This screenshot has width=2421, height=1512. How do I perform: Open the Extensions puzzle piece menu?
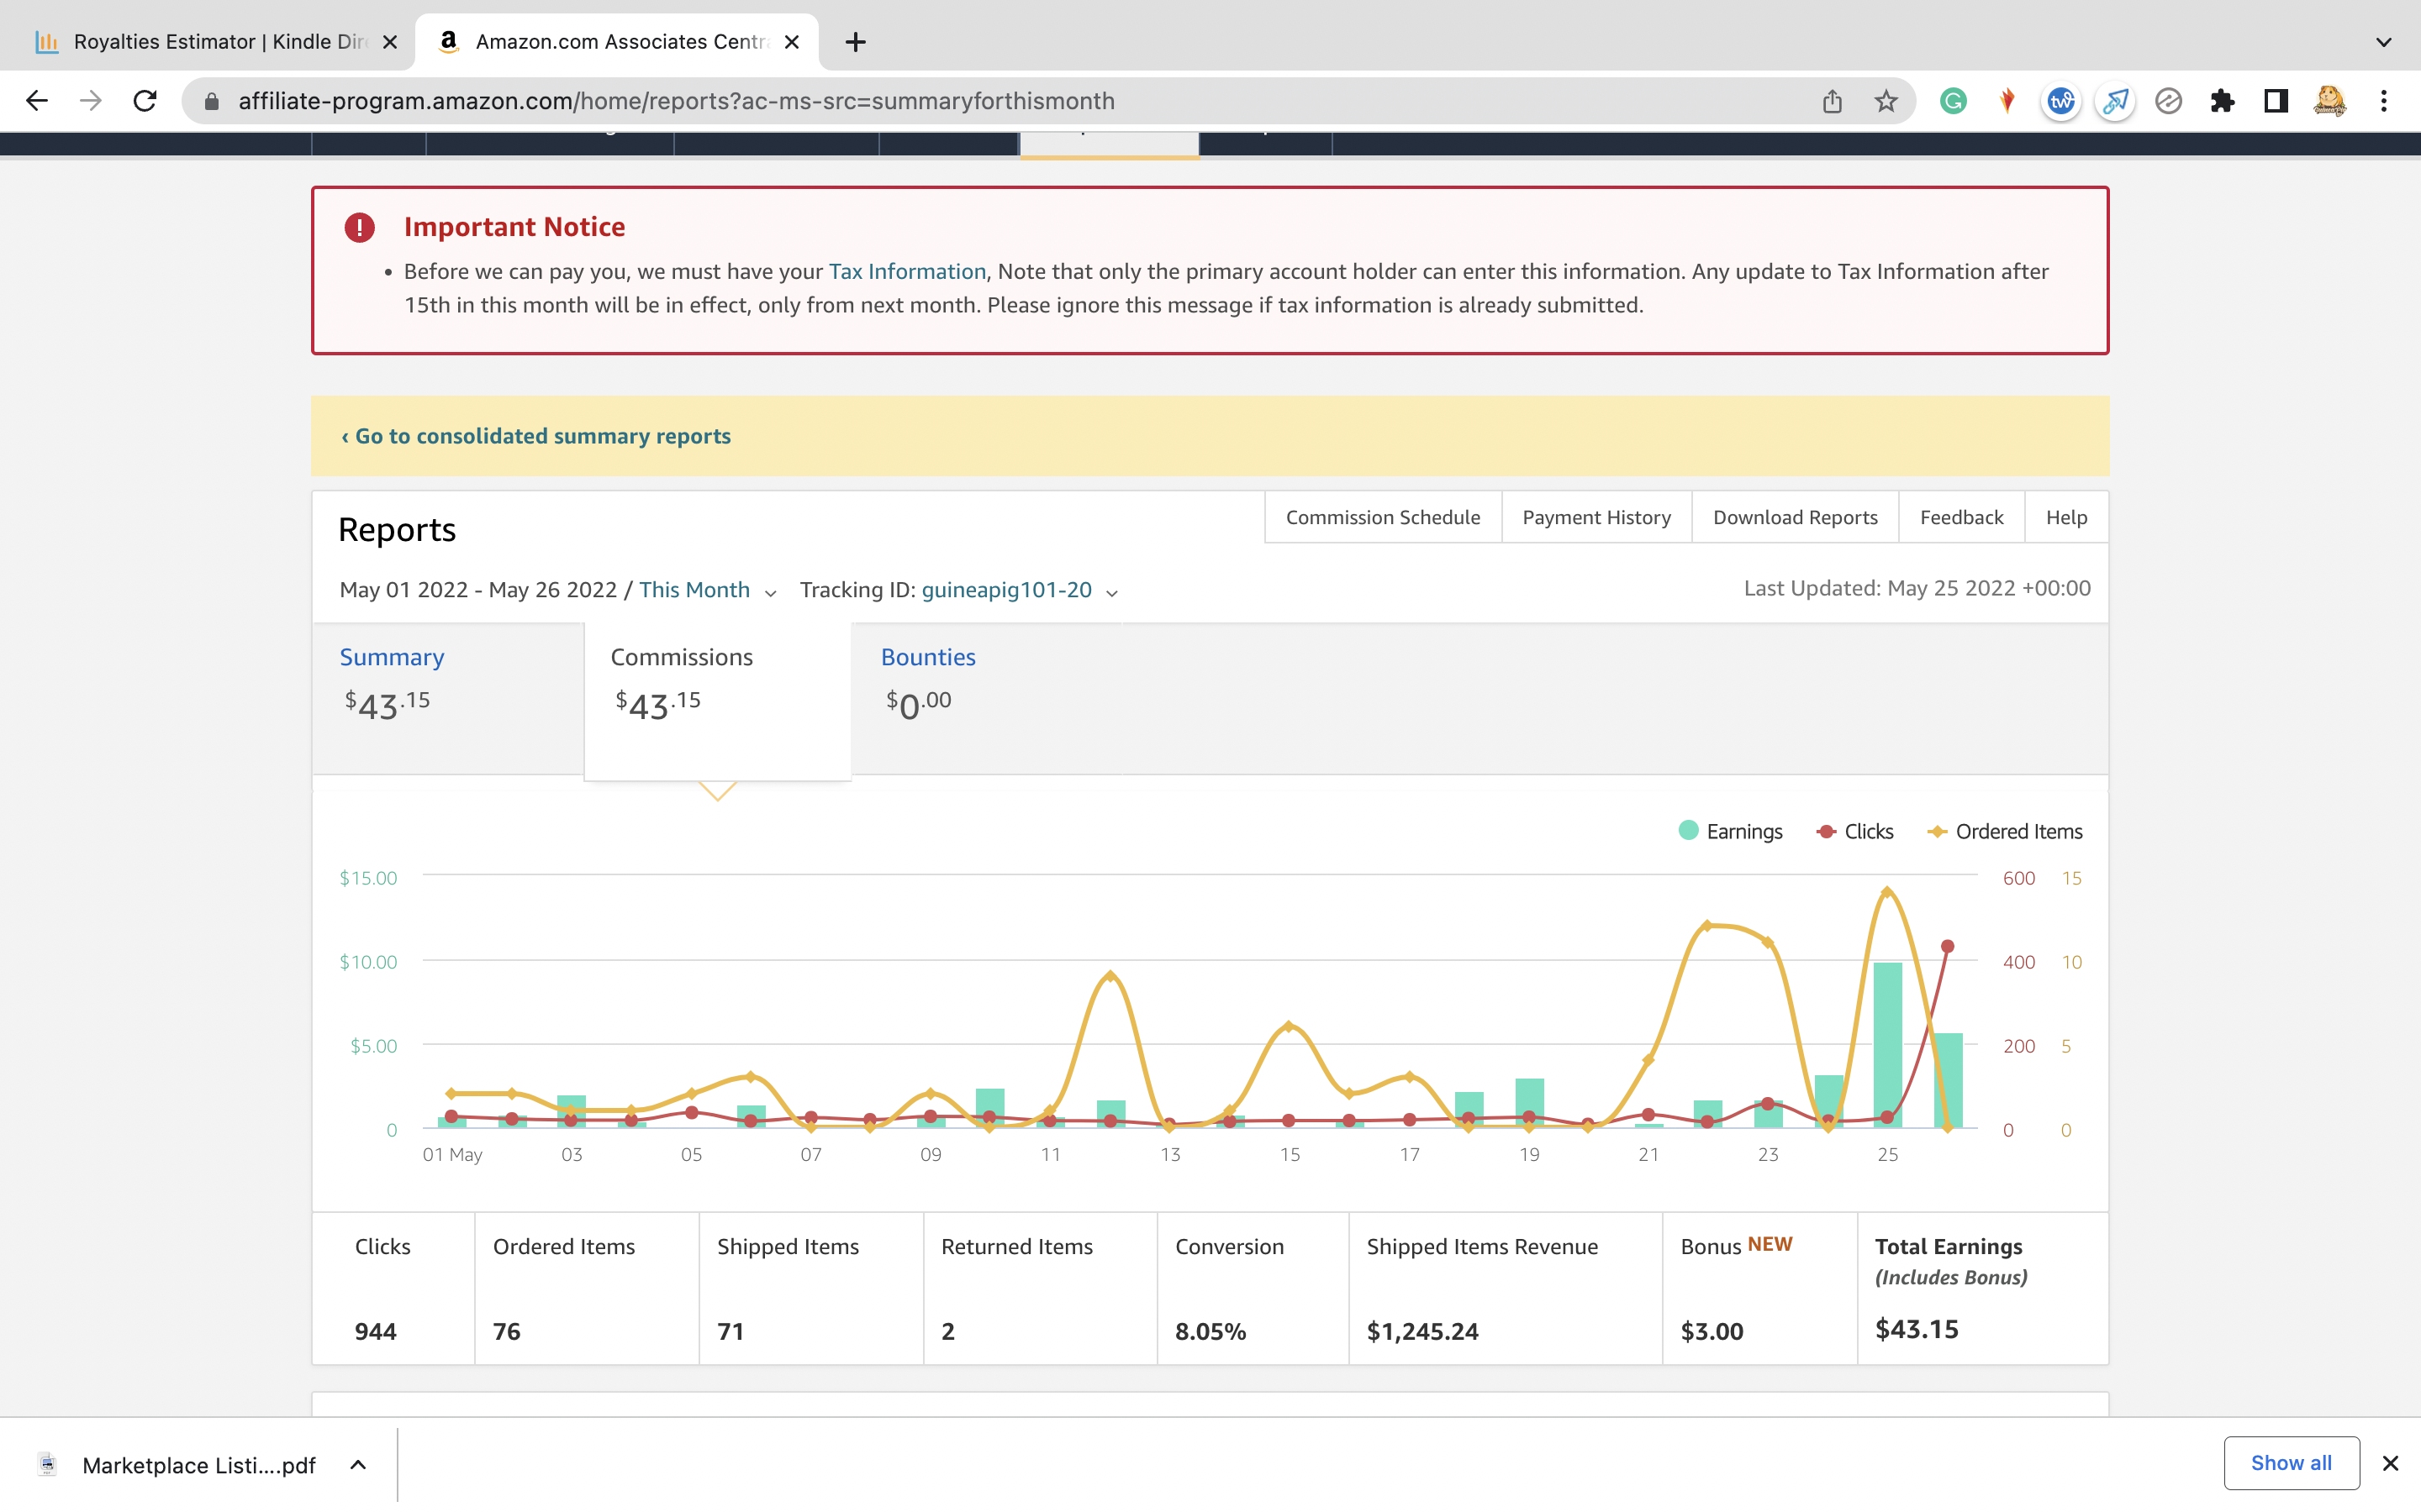pos(2222,101)
